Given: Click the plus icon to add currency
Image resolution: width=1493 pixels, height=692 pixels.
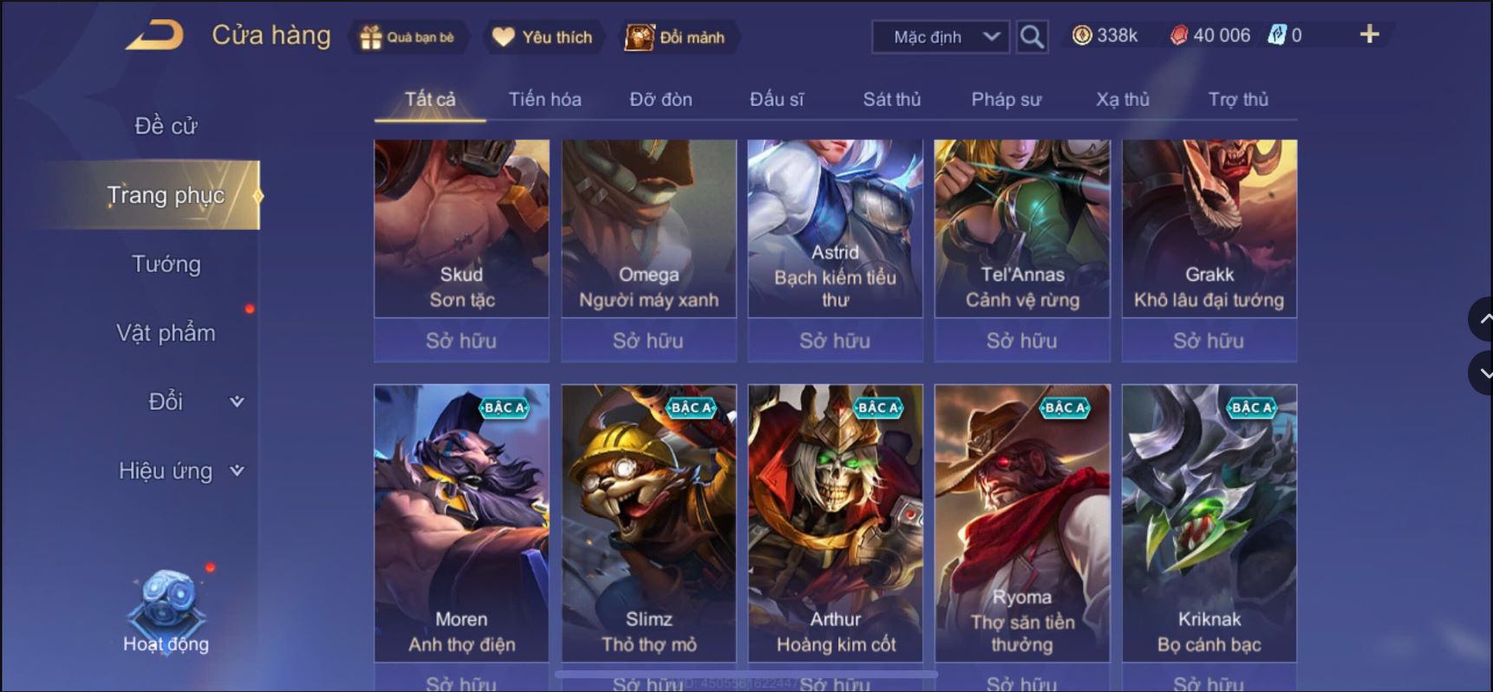Looking at the screenshot, I should [x=1369, y=35].
